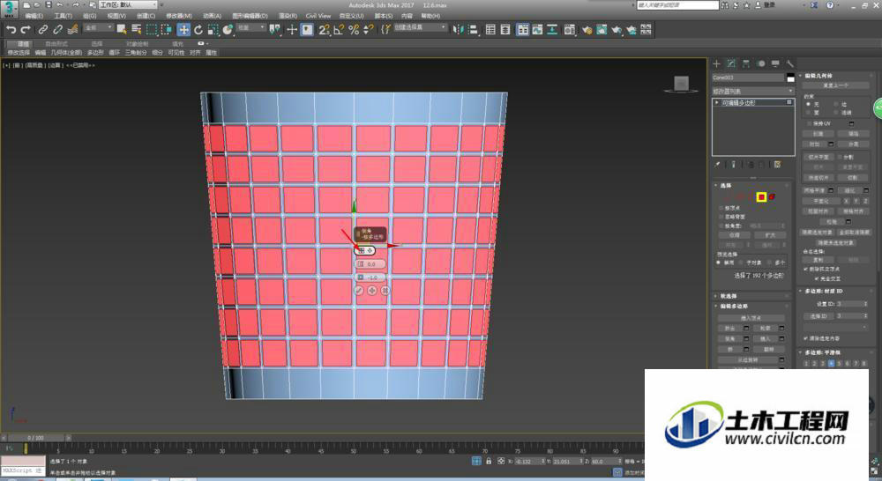
Task: Click the Bind to Space Warp icon
Action: pos(72,30)
